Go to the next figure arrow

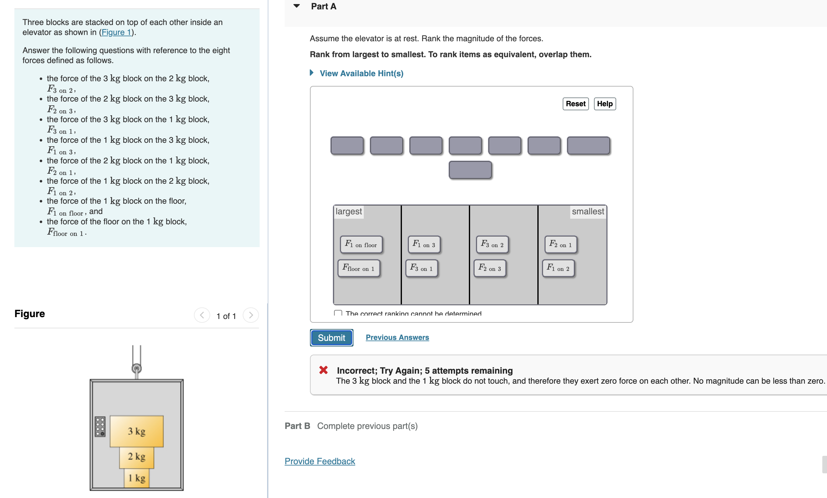coord(251,315)
